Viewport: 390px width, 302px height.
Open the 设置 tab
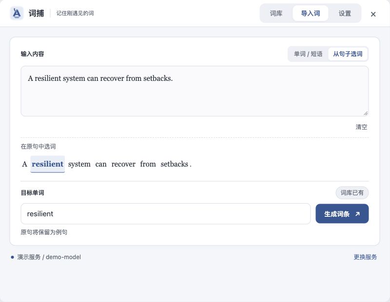[x=345, y=14]
